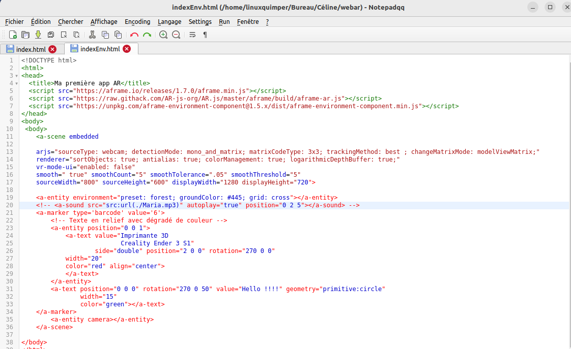Open the Encoding menu
571x349 pixels.
click(137, 22)
